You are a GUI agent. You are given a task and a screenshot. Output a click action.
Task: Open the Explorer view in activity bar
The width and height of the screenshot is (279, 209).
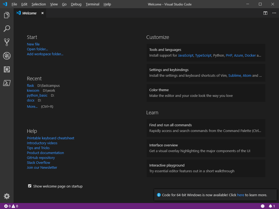(7, 15)
